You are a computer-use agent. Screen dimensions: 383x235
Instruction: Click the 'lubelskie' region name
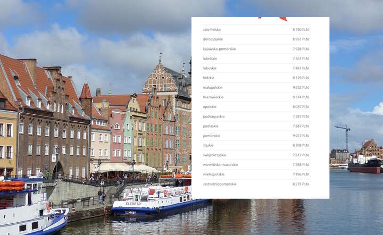(x=210, y=58)
